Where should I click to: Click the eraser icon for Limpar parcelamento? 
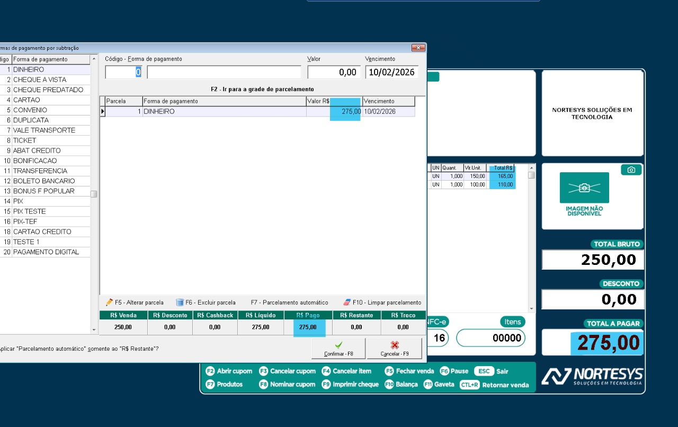347,303
